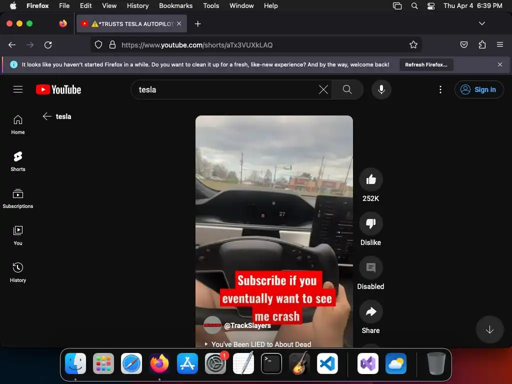Open the Window menu
This screenshot has height=384, width=512.
[x=241, y=6]
